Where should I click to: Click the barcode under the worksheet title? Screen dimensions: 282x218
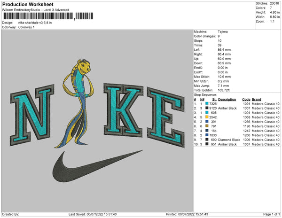coord(48,16)
